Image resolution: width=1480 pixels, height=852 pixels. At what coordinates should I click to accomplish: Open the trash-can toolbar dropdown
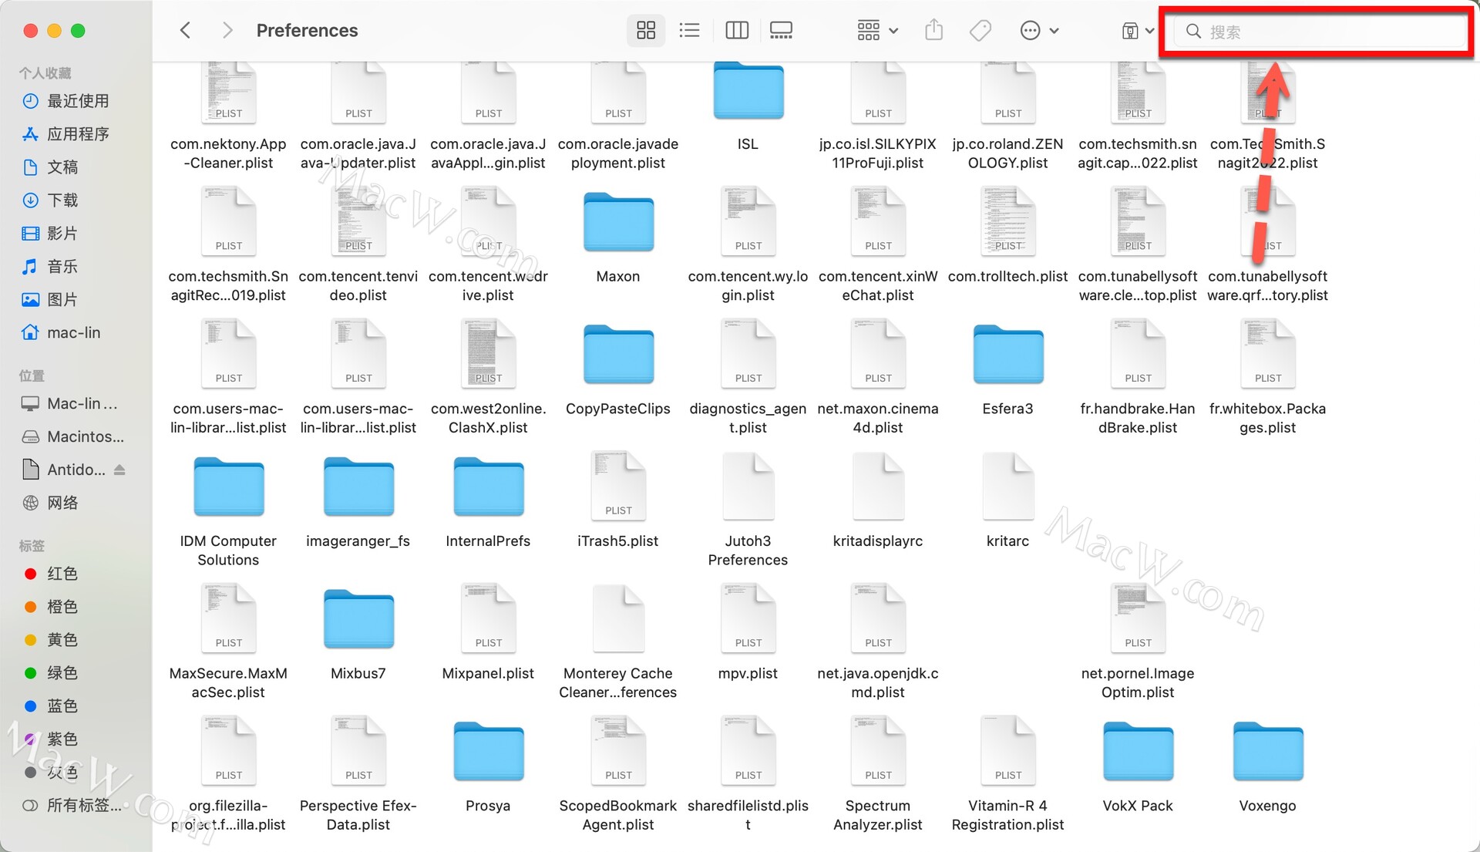pos(1138,30)
